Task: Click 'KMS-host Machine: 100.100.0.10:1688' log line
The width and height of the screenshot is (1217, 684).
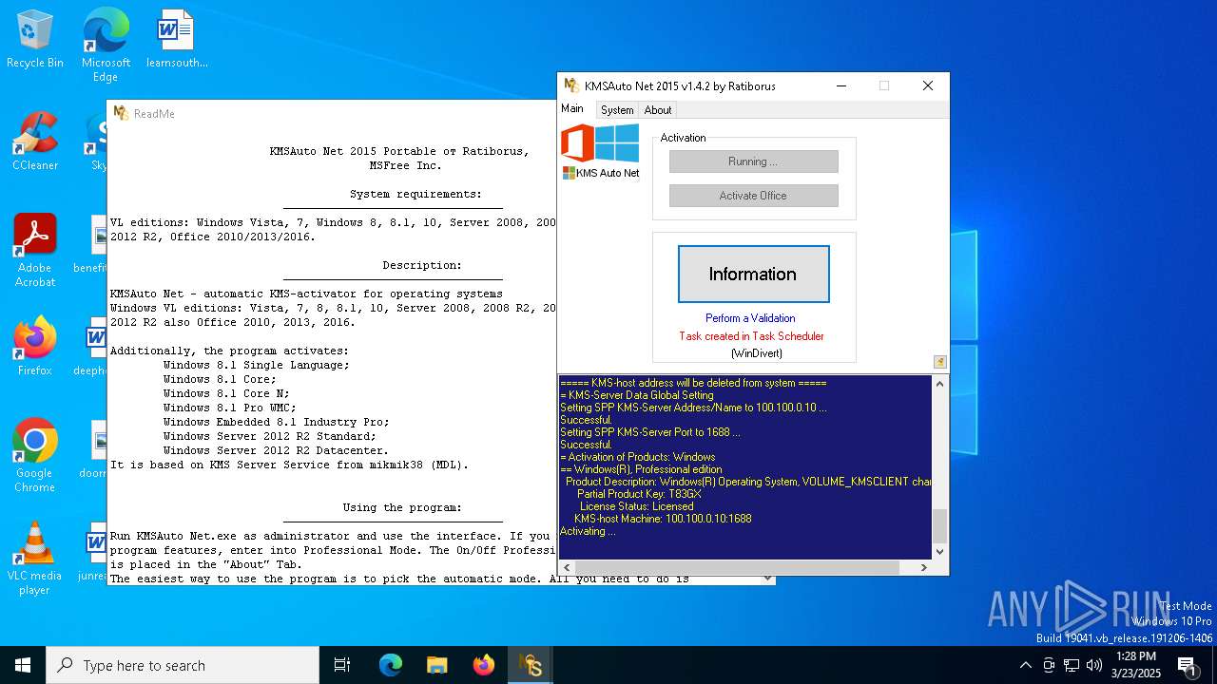Action: point(663,519)
